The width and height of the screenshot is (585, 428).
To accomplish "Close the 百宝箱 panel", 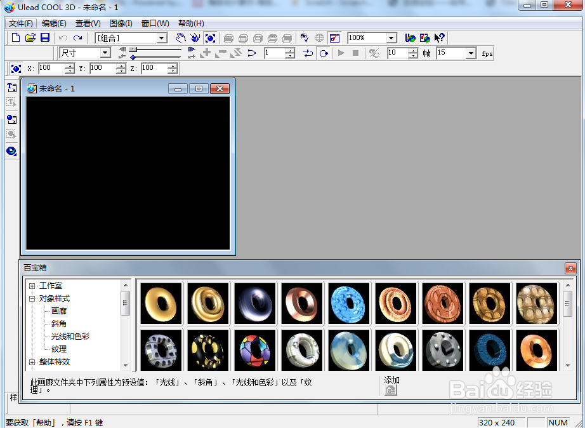I will [570, 268].
